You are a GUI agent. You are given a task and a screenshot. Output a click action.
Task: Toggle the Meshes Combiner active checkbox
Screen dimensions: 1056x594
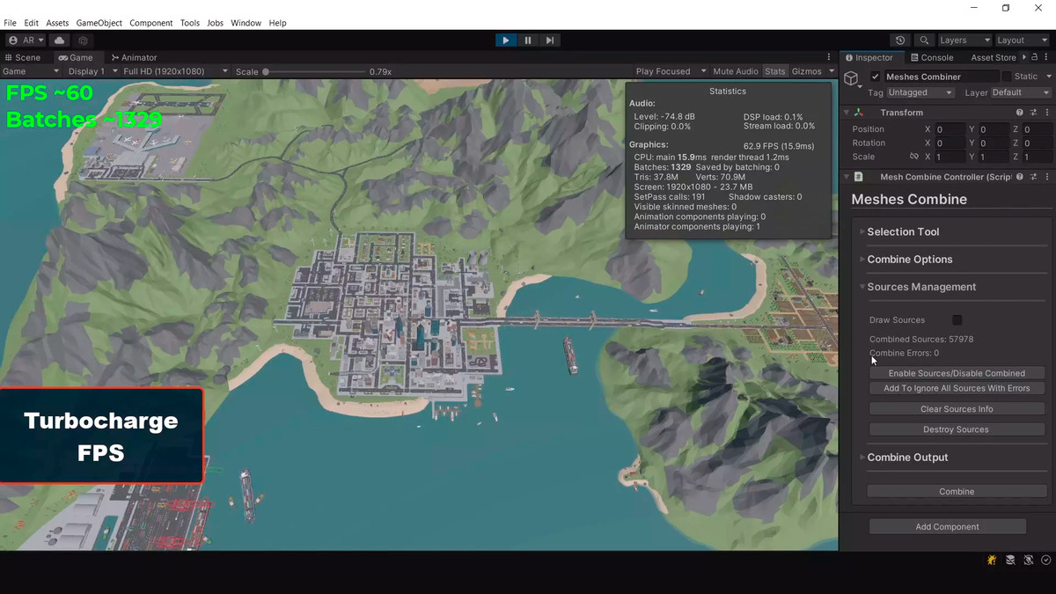click(x=875, y=77)
